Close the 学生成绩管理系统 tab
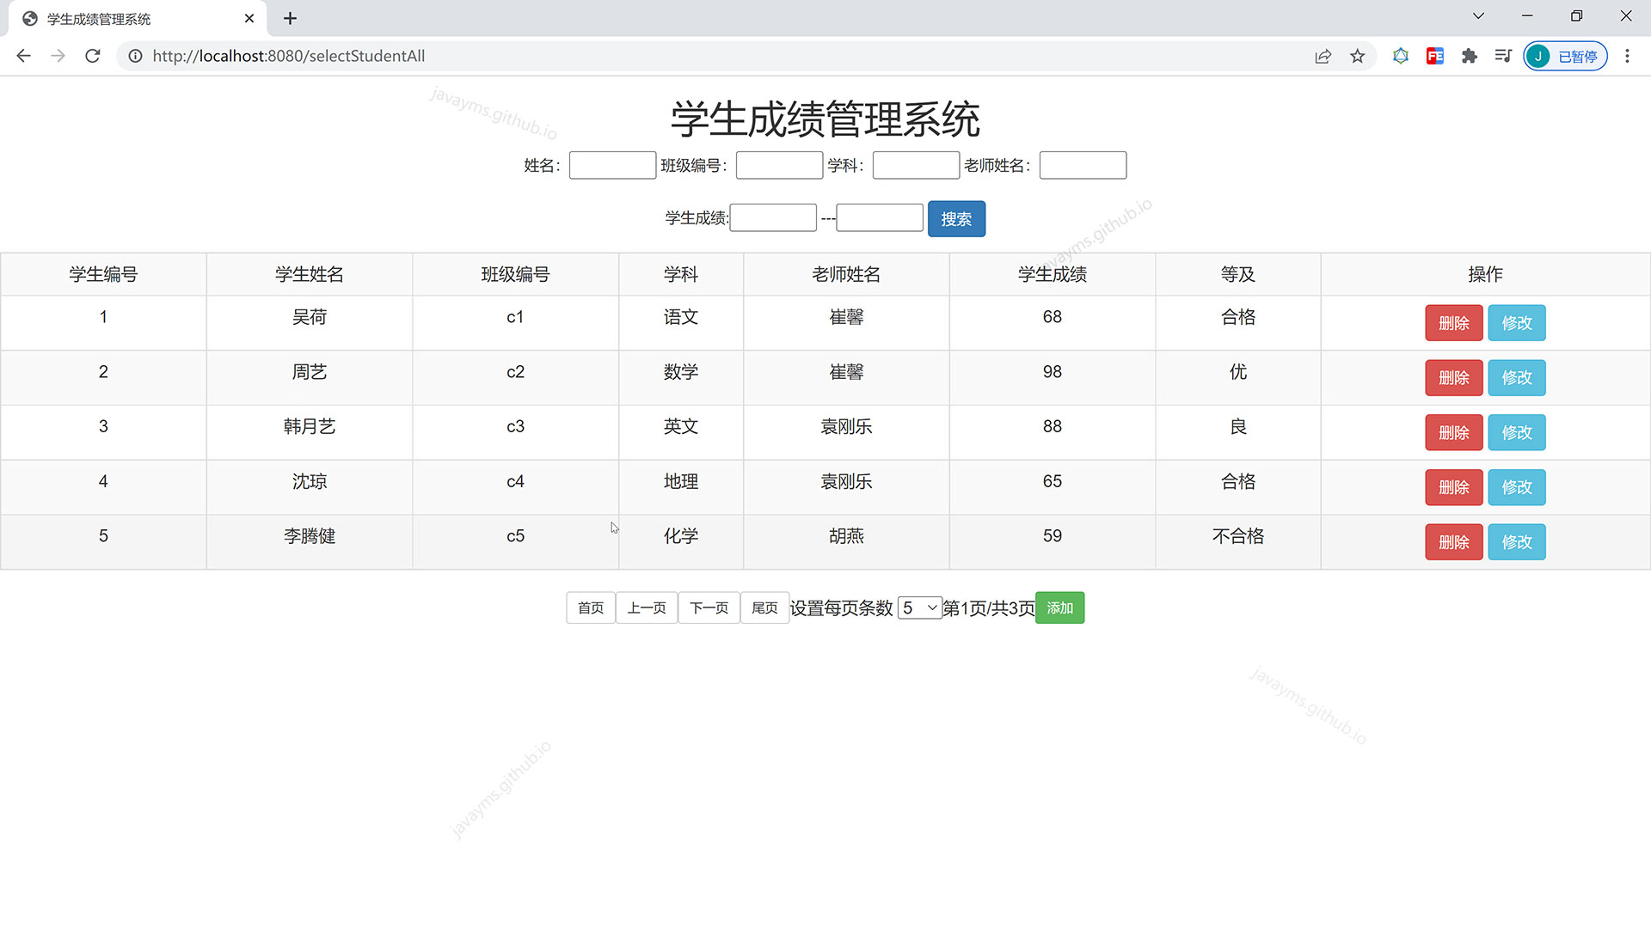The image size is (1651, 928). pos(249,18)
